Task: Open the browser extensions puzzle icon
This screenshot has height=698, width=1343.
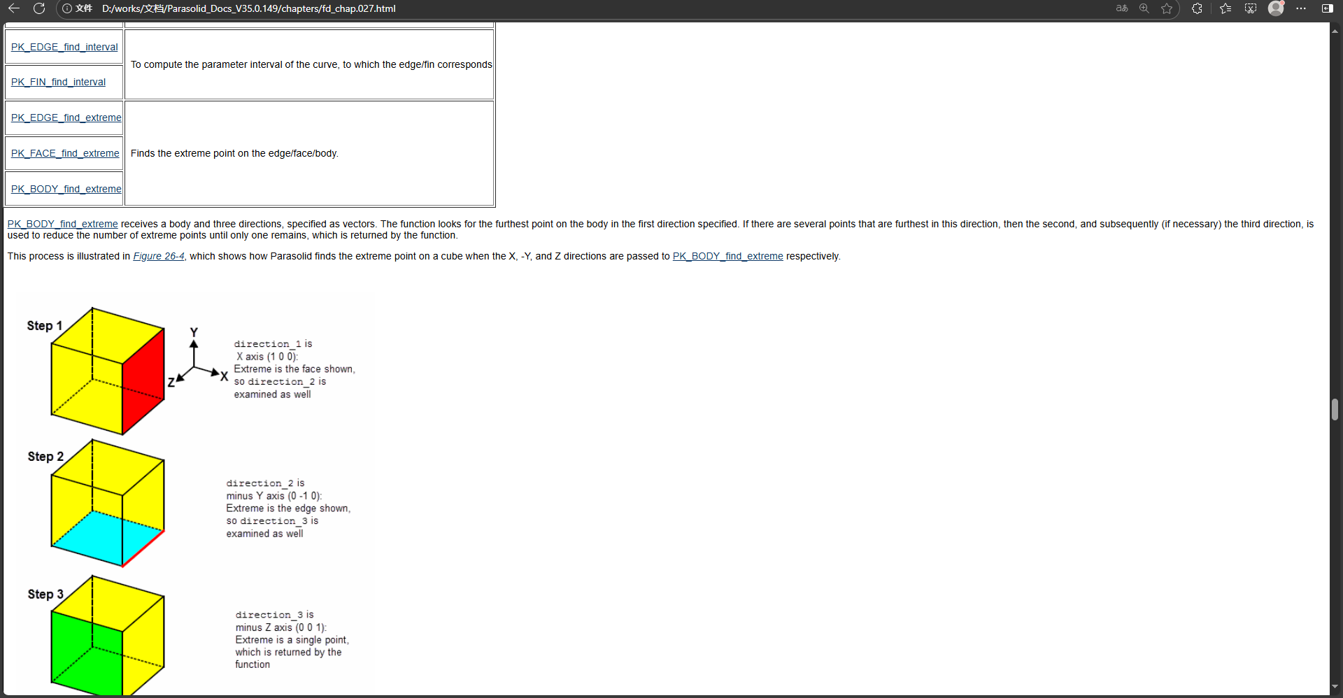Action: pyautogui.click(x=1198, y=8)
